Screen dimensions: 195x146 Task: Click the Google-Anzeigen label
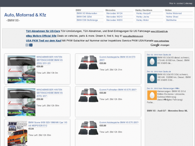point(160,45)
